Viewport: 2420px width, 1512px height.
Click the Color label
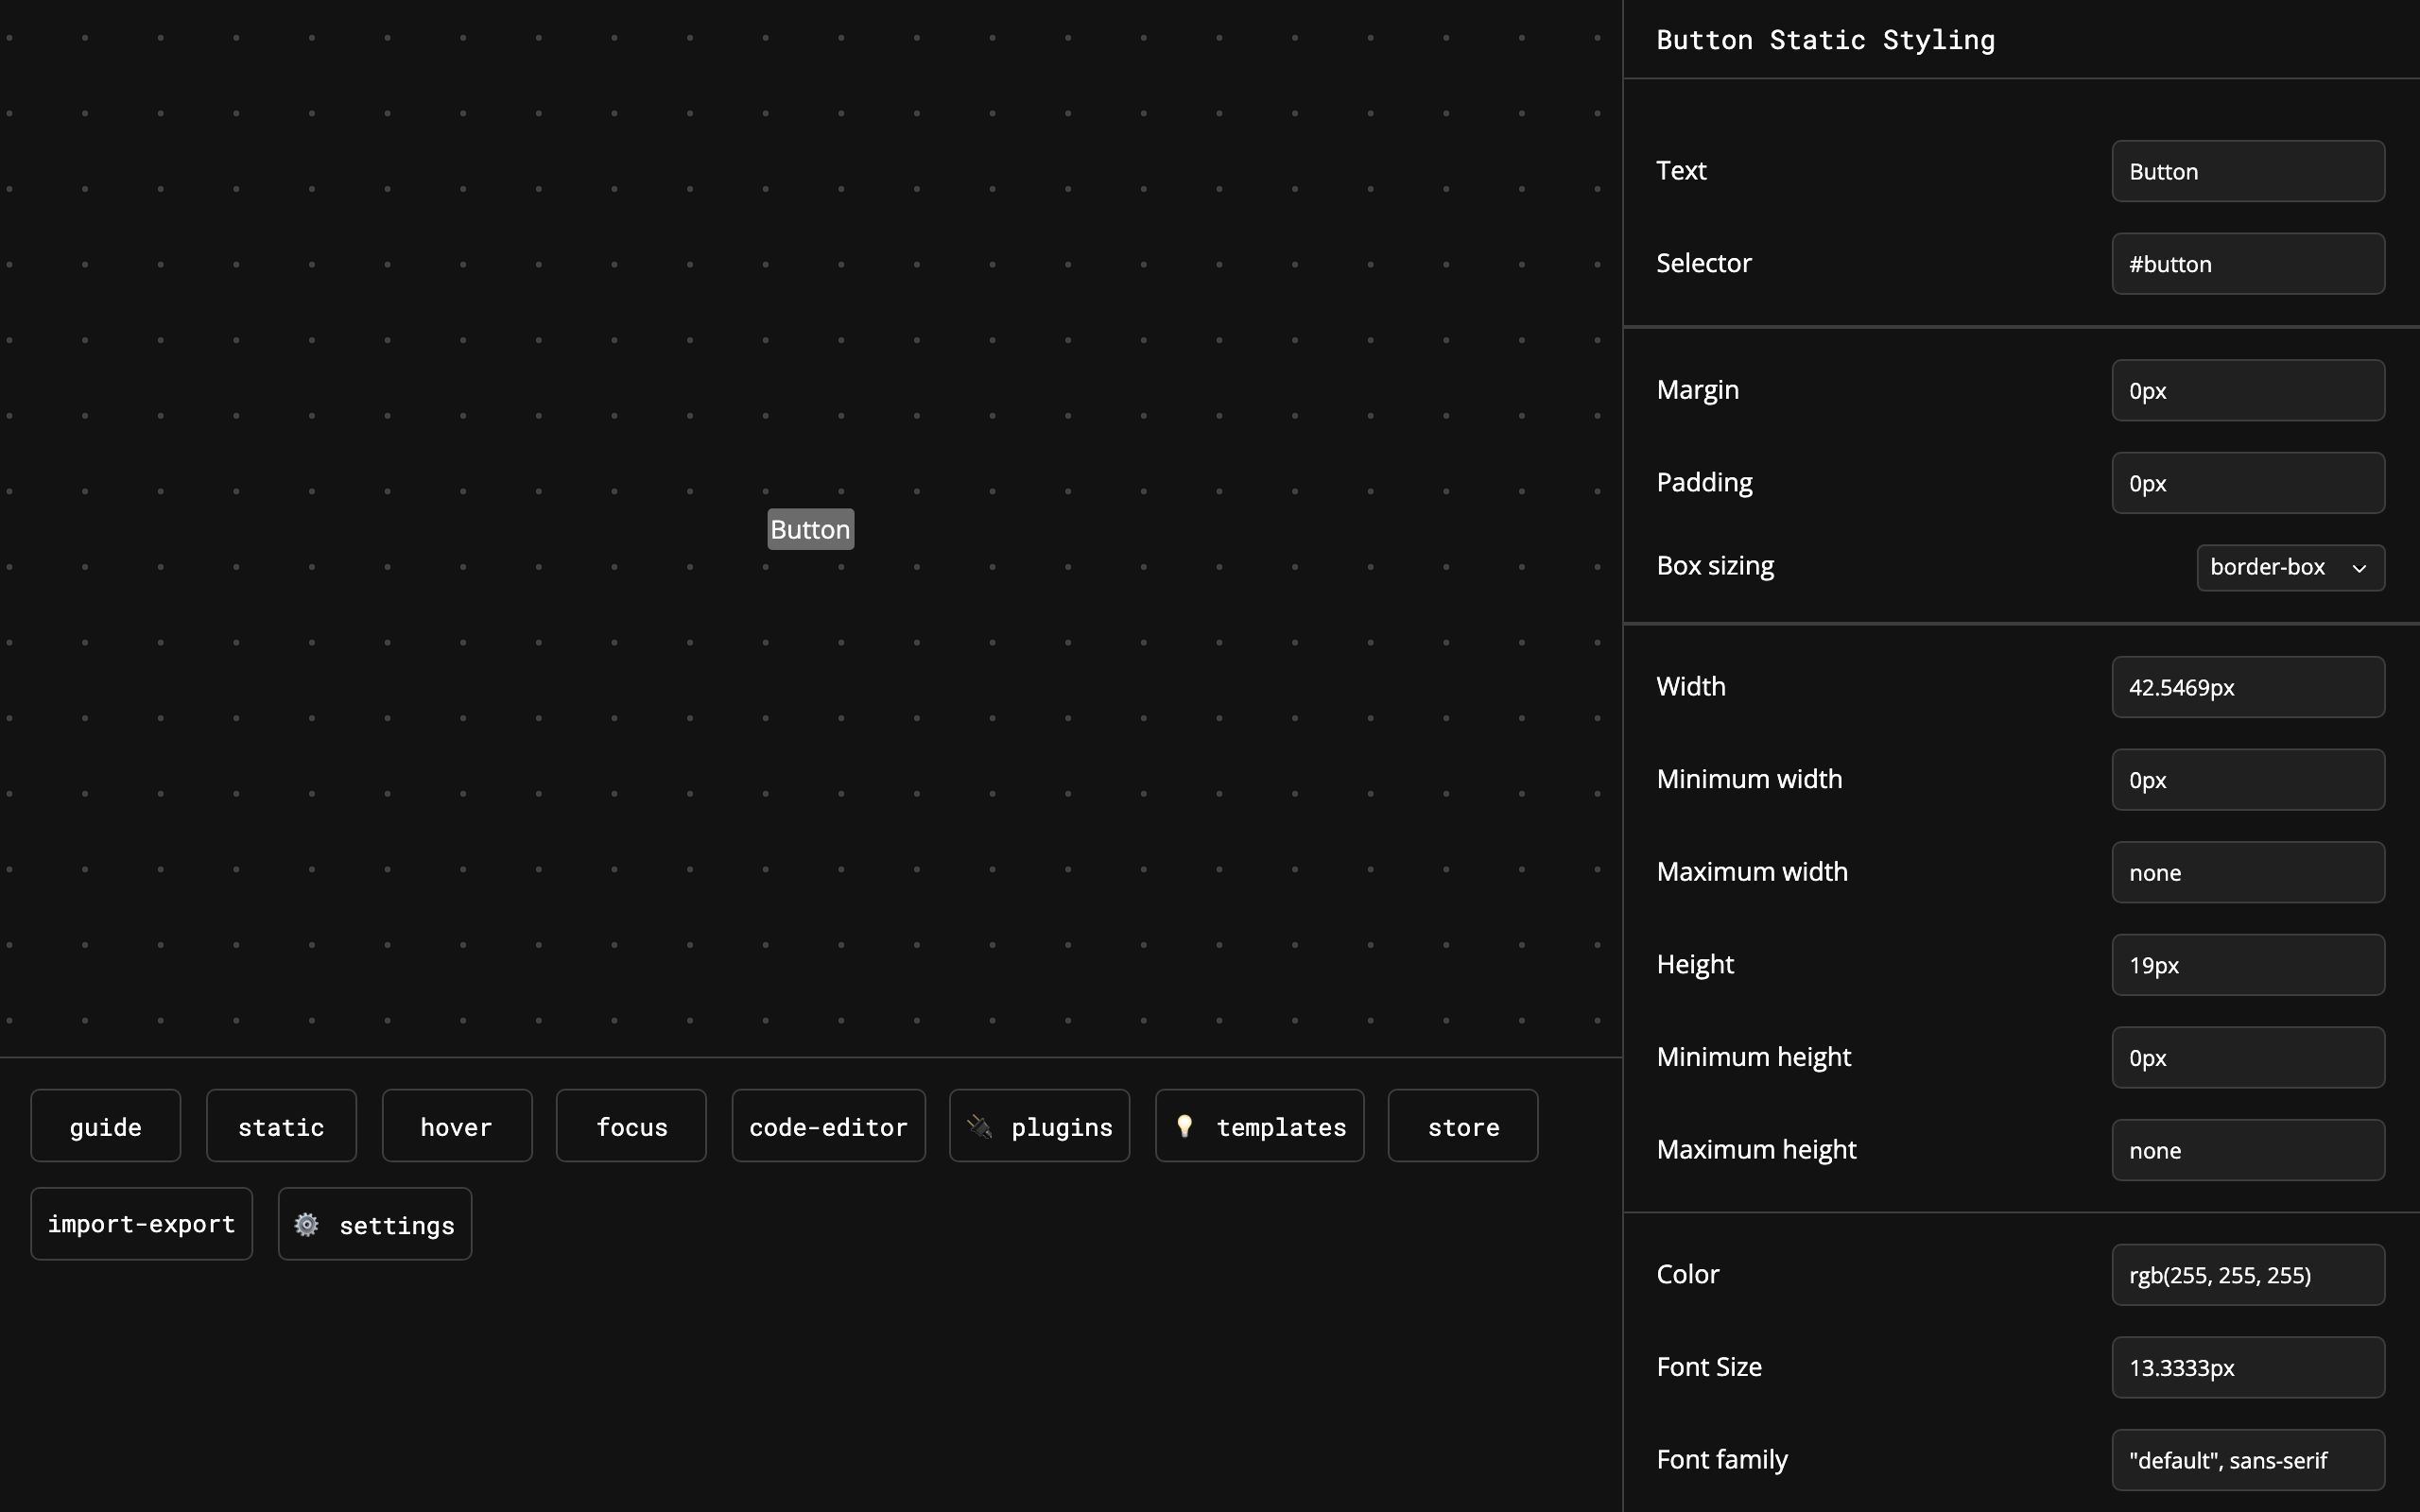pos(1688,1274)
